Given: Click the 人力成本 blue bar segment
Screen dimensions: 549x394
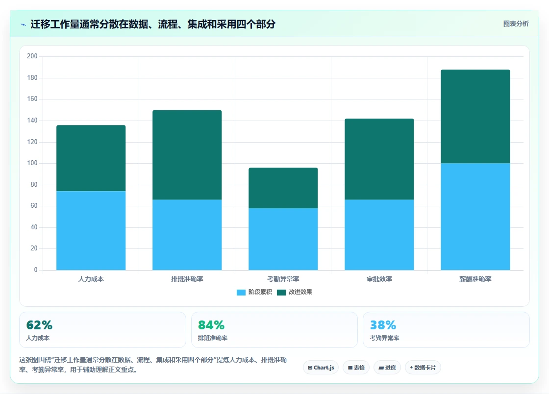Looking at the screenshot, I should pyautogui.click(x=91, y=231).
